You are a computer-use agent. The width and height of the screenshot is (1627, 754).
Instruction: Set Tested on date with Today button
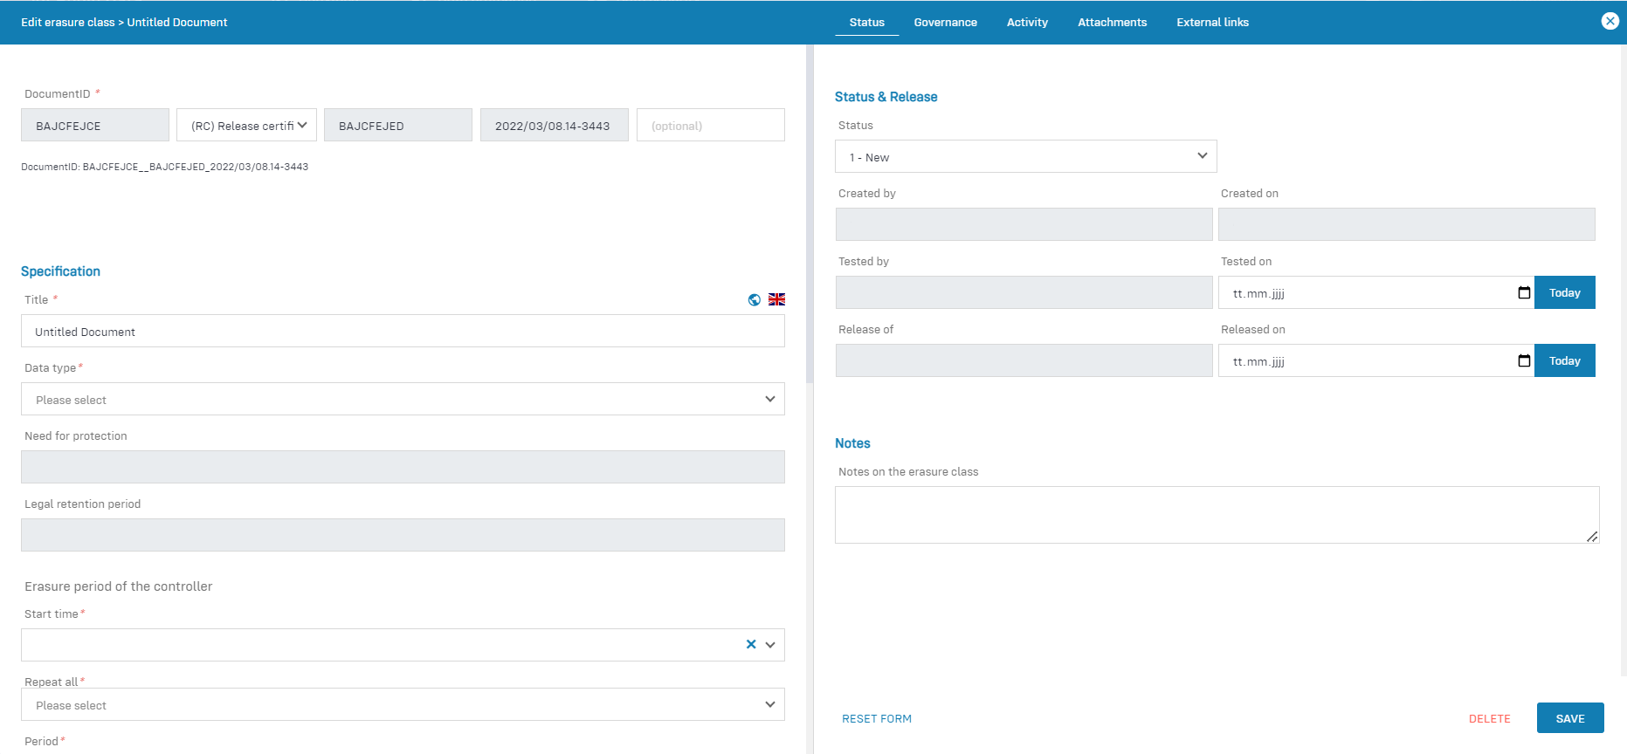pyautogui.click(x=1564, y=293)
